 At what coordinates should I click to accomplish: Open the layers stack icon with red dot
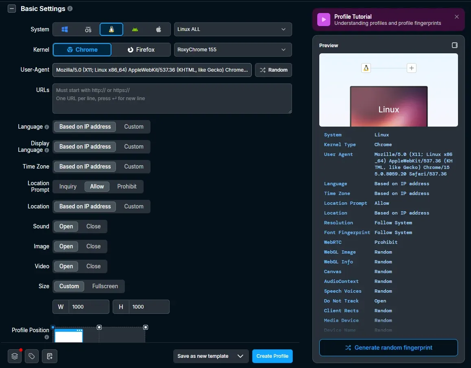pyautogui.click(x=15, y=356)
